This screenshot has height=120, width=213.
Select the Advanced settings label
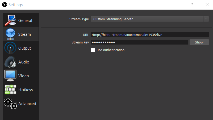point(27,104)
